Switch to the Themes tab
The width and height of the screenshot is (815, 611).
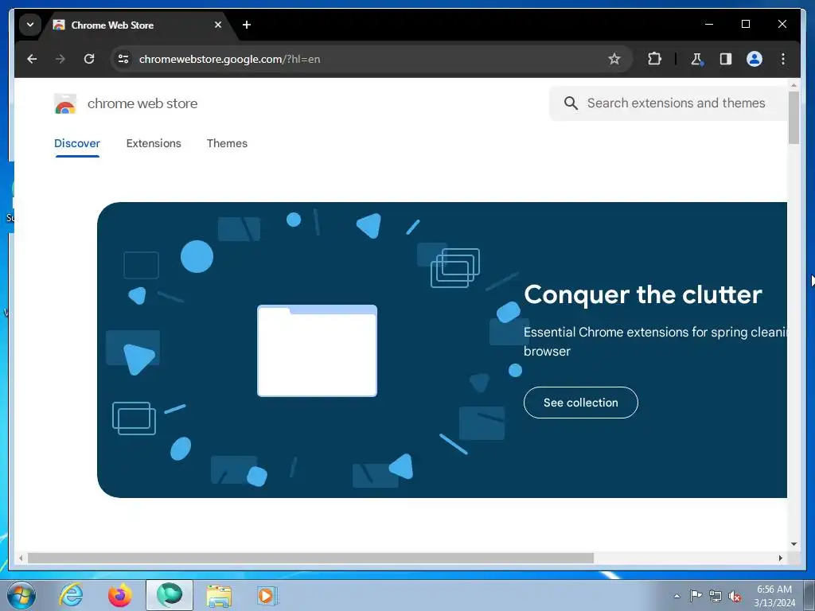(x=227, y=143)
